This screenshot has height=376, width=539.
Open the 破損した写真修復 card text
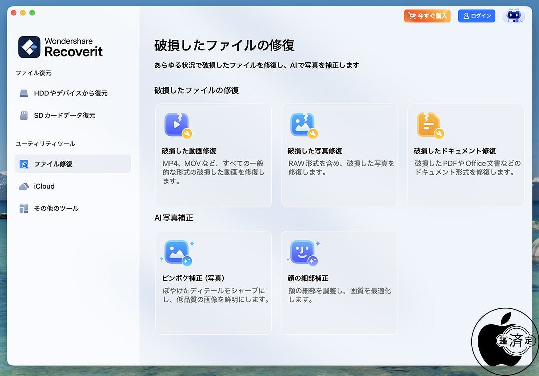tap(340, 168)
